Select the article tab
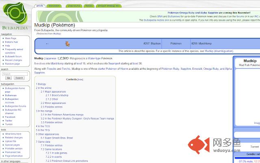Image resolution: width=260 pixels, height=163 pixels. 40,6
